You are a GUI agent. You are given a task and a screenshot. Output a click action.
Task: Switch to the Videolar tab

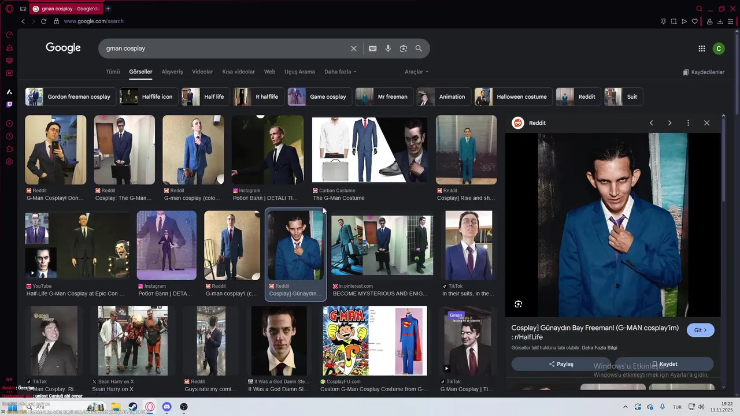coord(202,72)
